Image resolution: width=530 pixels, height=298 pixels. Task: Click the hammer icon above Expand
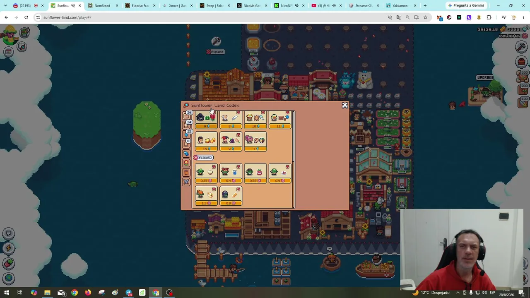pyautogui.click(x=216, y=41)
